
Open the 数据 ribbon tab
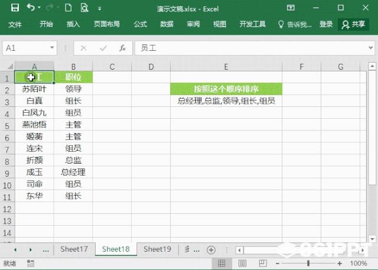167,24
